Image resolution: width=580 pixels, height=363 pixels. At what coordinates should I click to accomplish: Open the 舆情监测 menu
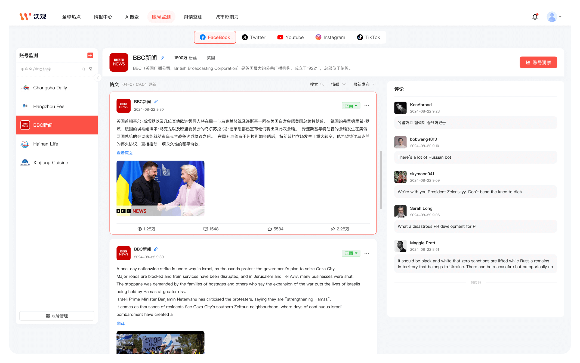[x=193, y=17]
